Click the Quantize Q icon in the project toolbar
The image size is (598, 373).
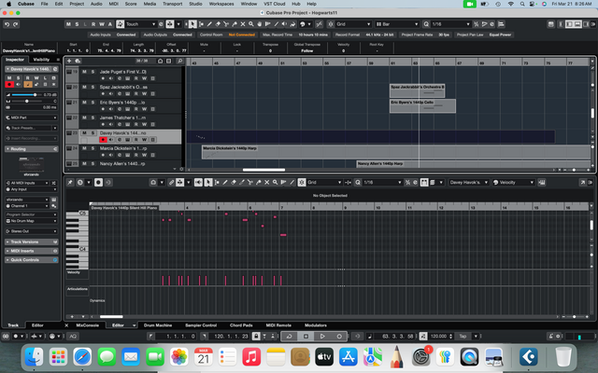426,24
